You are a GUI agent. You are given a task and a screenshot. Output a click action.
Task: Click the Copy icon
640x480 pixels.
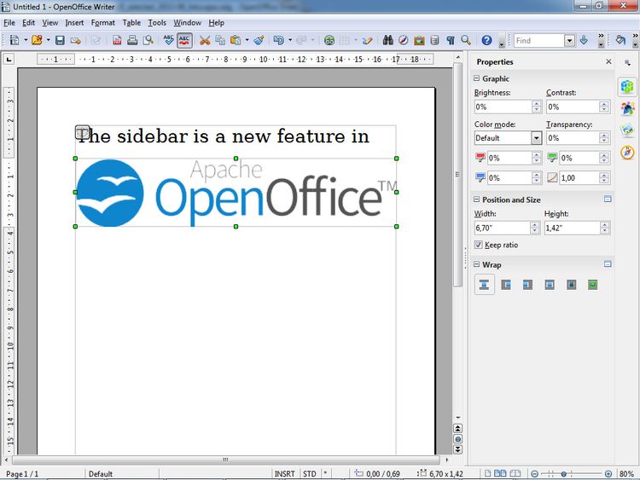pyautogui.click(x=220, y=40)
